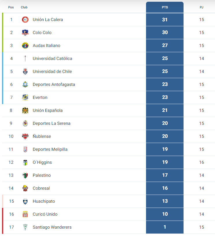This screenshot has height=237, width=215.
Task: Click the Unión Española eagle crest
Action: [25, 110]
